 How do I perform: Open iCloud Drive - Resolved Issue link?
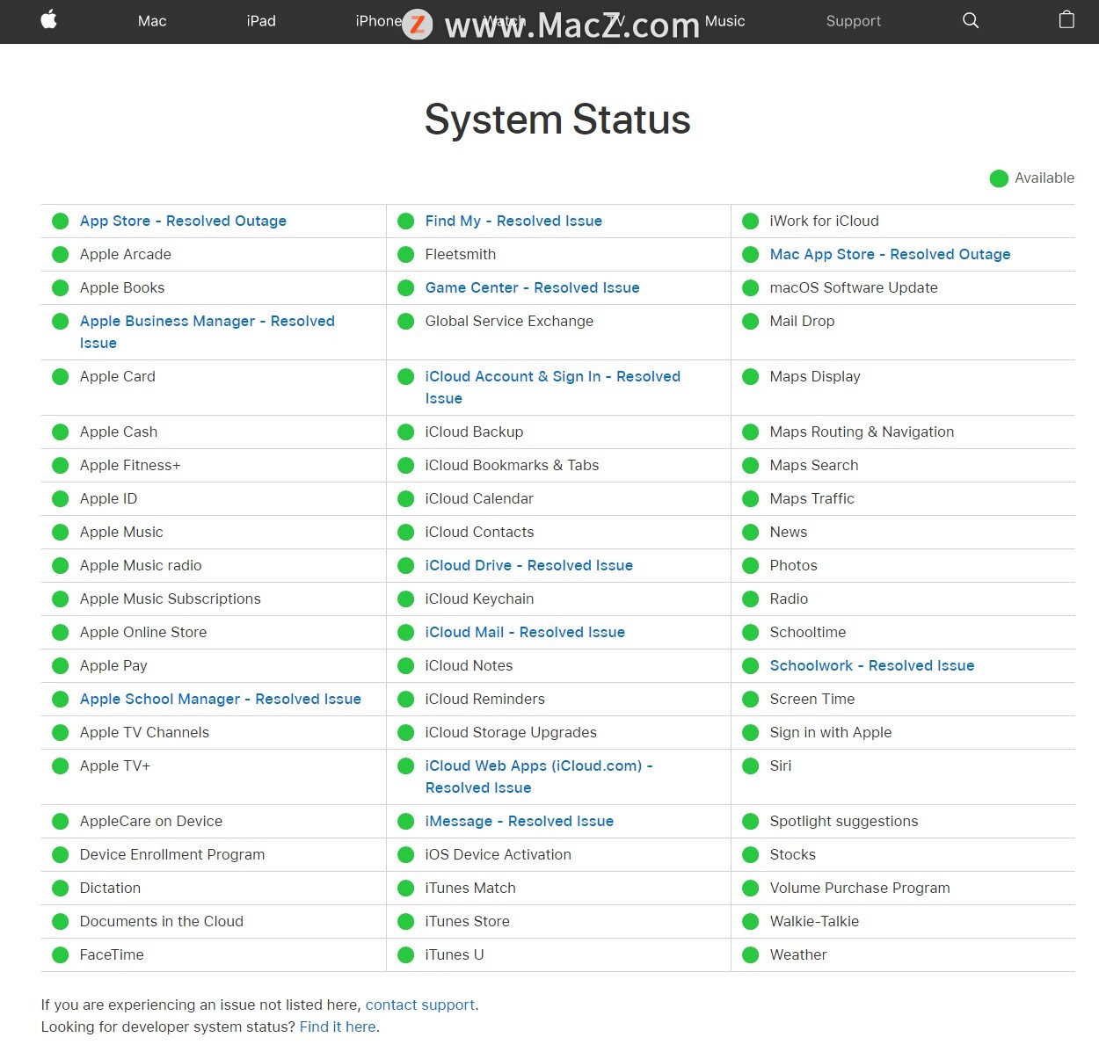tap(528, 566)
